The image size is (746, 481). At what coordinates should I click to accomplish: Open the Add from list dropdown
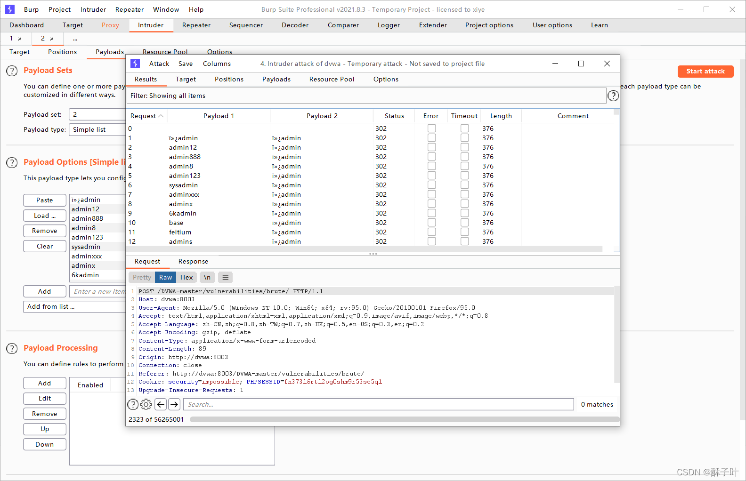tap(74, 306)
